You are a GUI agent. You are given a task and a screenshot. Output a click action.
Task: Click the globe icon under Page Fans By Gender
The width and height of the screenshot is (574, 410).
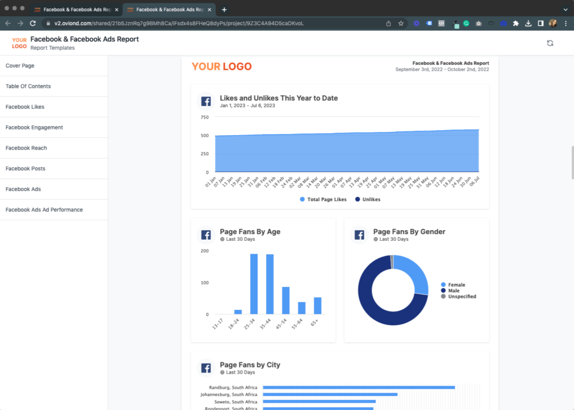(376, 239)
